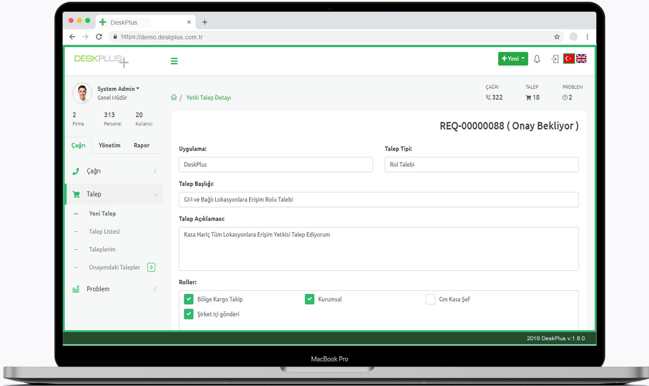Check Gm Kasa Şef role
Screen dimensions: 649x386
(x=431, y=299)
